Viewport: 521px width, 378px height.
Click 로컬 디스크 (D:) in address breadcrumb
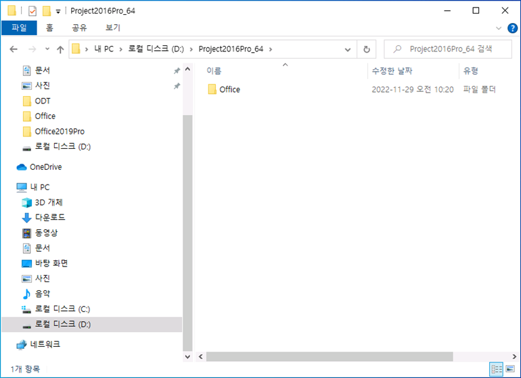point(156,49)
